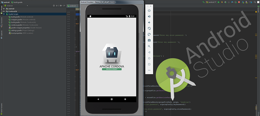The width and height of the screenshot is (260, 116).
Task: Open local.properties (SDK Location)
Action: tap(21, 33)
